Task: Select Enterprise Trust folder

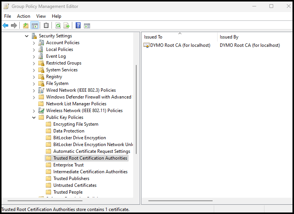Action: tap(68, 165)
